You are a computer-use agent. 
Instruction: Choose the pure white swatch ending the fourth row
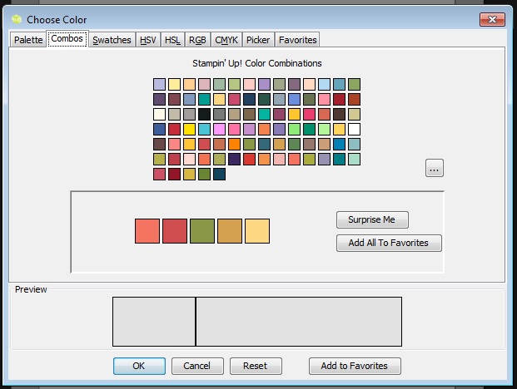pyautogui.click(x=354, y=130)
